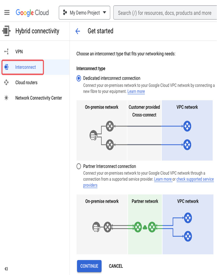Viewport: 222px width, 275px height.
Task: Select Partner Interconnect connection radio button
Action: click(79, 166)
